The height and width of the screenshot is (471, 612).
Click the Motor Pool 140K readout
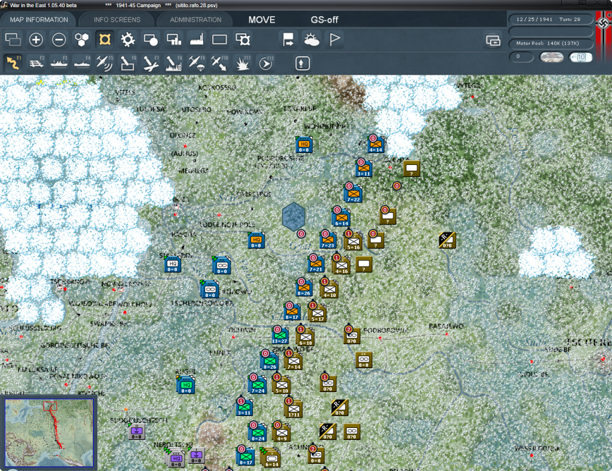[550, 43]
